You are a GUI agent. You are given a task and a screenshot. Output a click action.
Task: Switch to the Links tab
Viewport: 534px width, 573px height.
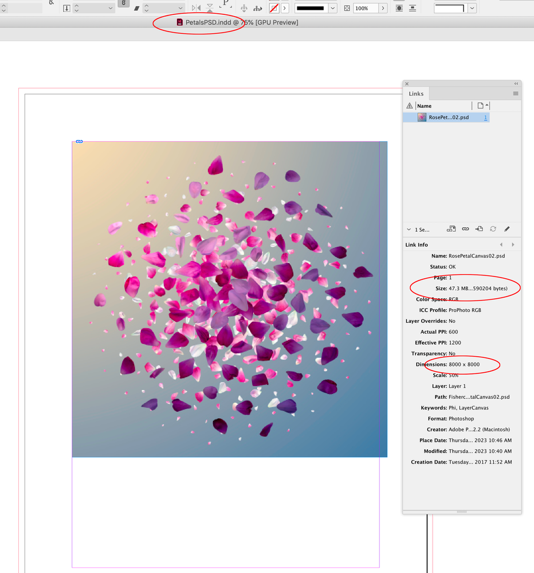click(x=416, y=93)
